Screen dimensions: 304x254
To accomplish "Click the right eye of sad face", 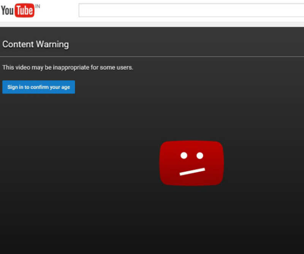I will pos(199,155).
